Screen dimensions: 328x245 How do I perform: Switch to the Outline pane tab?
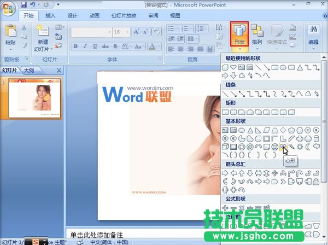tap(29, 71)
